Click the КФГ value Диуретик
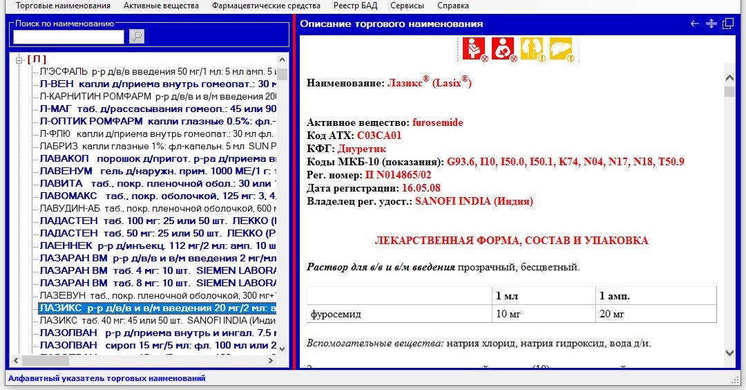This screenshot has height=390, width=746. [361, 149]
